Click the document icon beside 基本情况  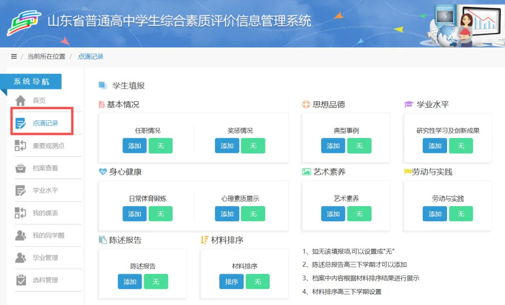(101, 104)
